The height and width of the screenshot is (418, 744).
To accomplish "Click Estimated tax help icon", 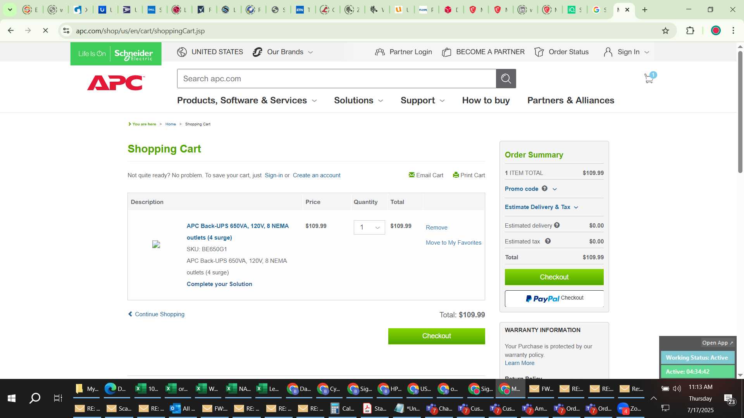I will click(x=548, y=241).
